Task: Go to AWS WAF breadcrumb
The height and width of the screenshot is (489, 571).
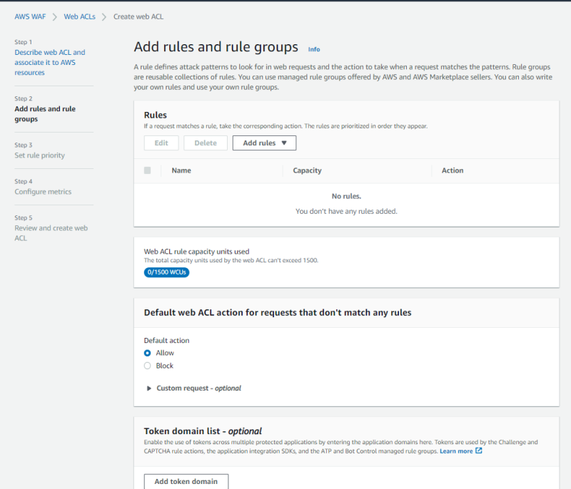Action: (31, 16)
